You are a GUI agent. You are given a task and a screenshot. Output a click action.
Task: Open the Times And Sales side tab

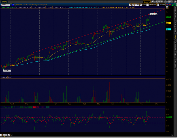pos(175,13)
